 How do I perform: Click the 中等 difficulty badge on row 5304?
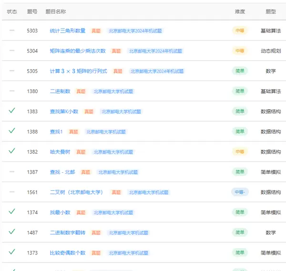pyautogui.click(x=240, y=51)
